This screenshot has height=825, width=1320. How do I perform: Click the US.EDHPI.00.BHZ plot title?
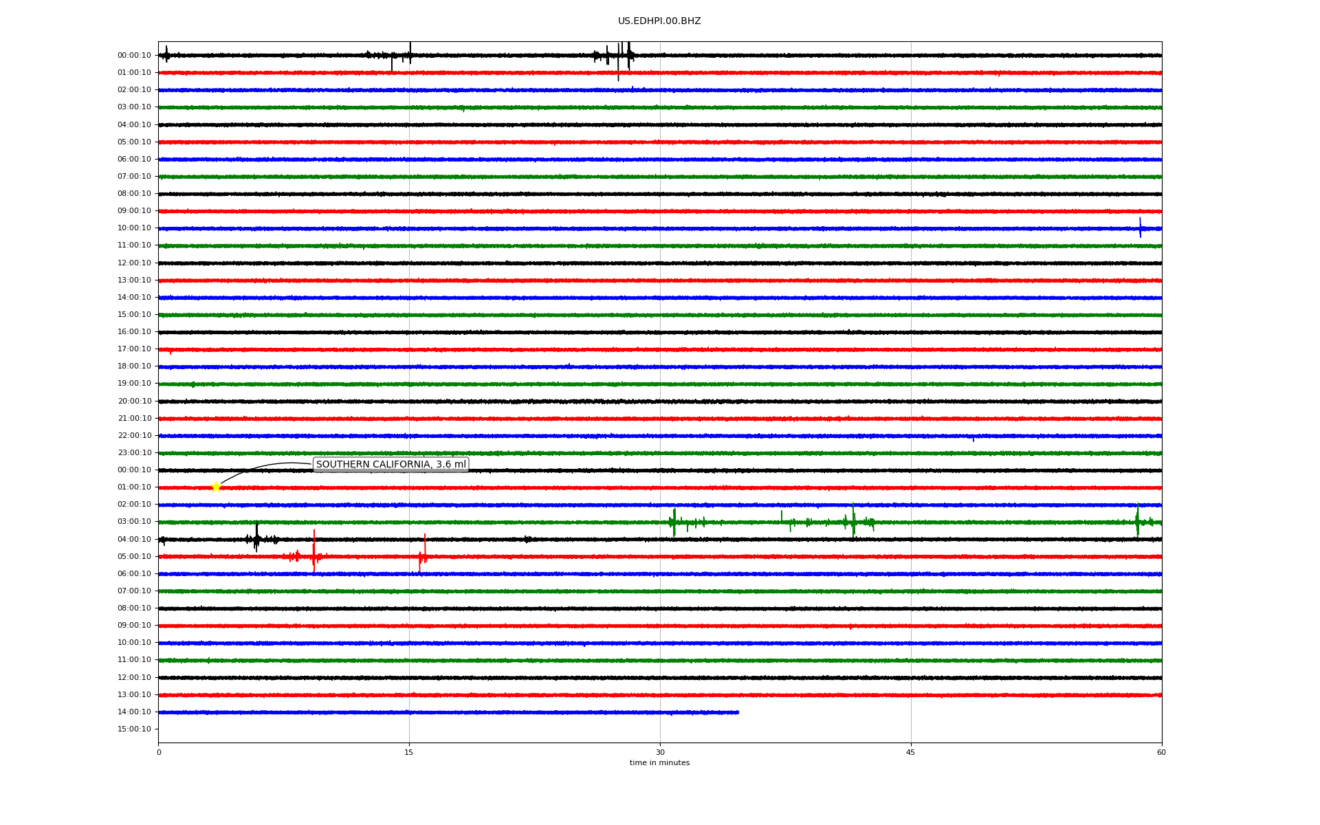(x=659, y=21)
